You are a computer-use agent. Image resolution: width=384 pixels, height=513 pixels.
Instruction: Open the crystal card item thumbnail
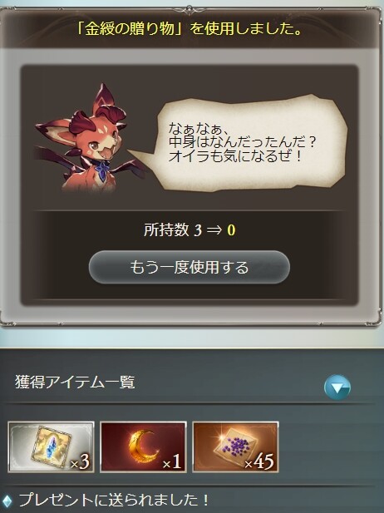tap(52, 447)
